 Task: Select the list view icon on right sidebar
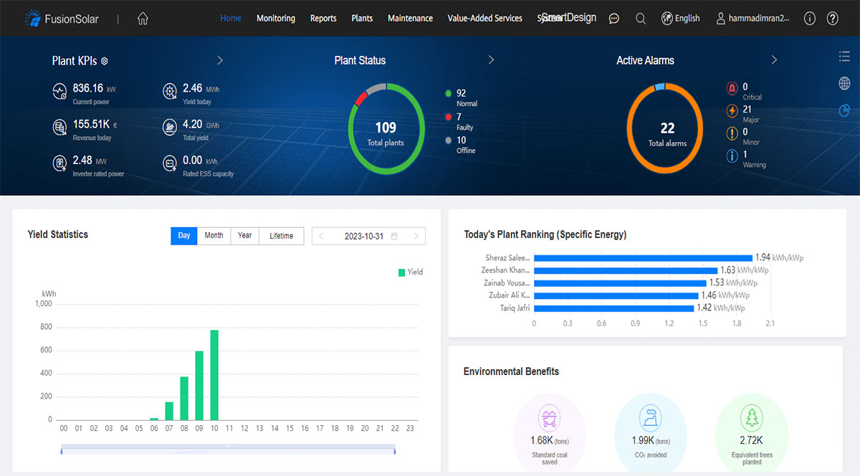(x=844, y=57)
